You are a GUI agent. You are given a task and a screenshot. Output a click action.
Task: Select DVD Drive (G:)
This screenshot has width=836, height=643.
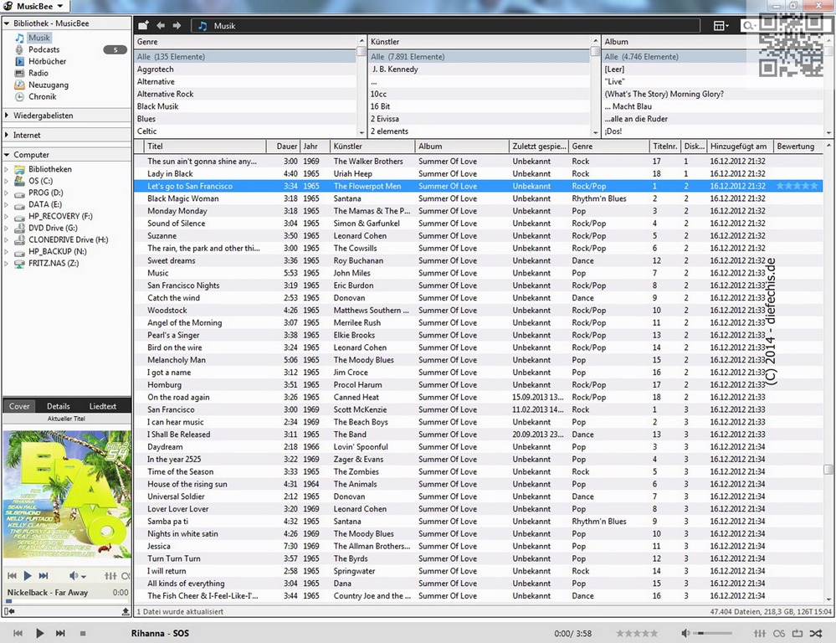53,228
